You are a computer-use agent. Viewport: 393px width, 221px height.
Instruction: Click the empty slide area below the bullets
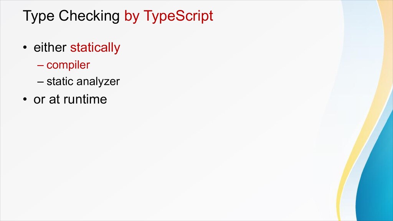[173, 161]
